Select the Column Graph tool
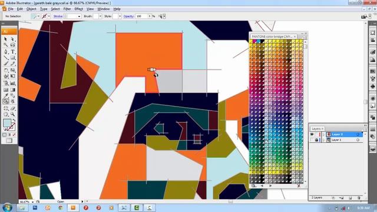The image size is (377, 212). click(x=12, y=83)
